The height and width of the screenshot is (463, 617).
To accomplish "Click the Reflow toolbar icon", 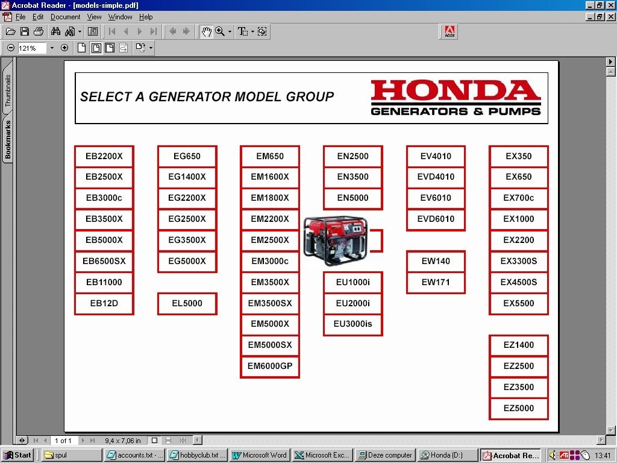I will pyautogui.click(x=124, y=48).
